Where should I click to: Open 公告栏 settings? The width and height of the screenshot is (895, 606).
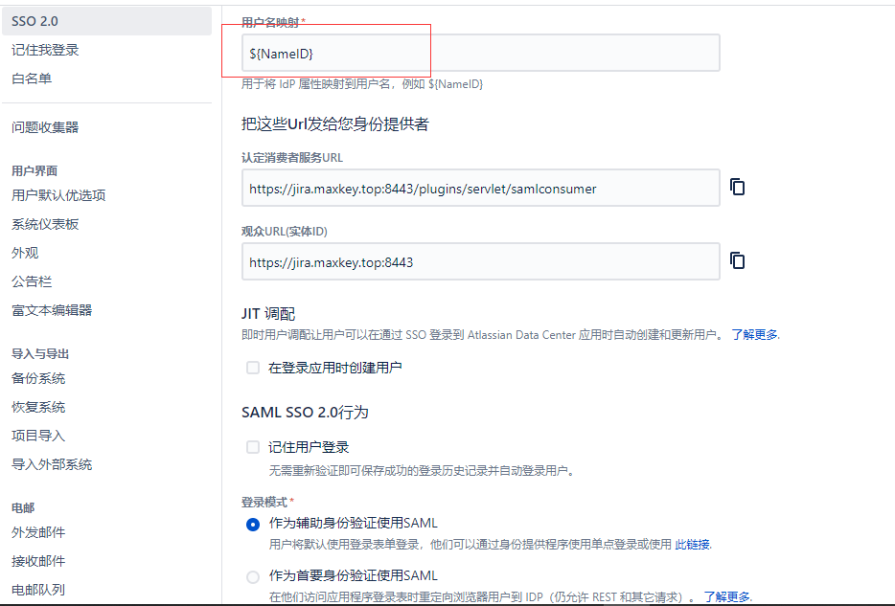pos(32,281)
